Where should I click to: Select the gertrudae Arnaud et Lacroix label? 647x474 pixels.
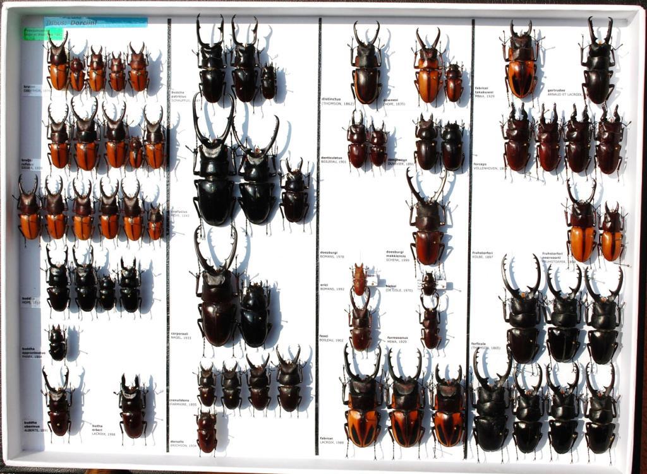[x=564, y=92]
